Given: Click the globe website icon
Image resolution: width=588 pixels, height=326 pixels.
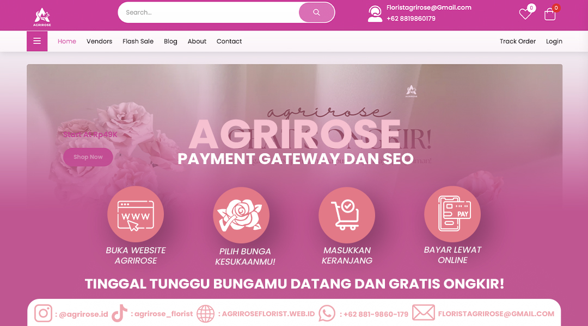Looking at the screenshot, I should [205, 314].
